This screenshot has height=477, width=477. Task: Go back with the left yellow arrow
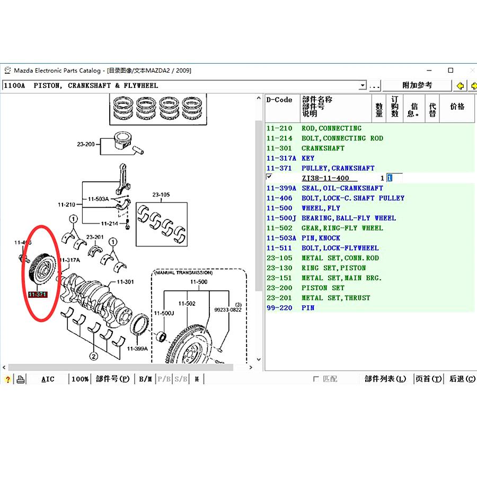(x=460, y=85)
